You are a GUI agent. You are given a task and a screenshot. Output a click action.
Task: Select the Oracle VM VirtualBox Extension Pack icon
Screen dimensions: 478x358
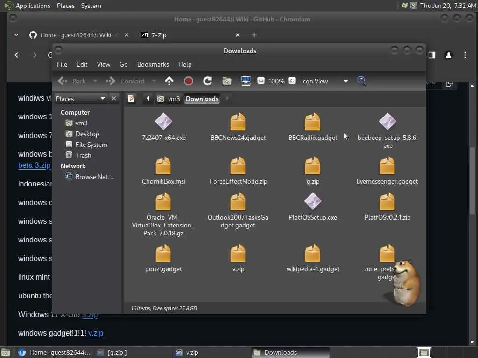pos(163,201)
